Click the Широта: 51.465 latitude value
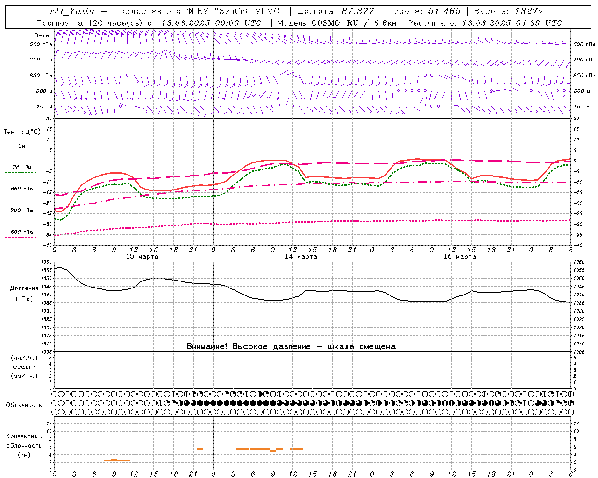The height and width of the screenshot is (478, 598). point(424,11)
